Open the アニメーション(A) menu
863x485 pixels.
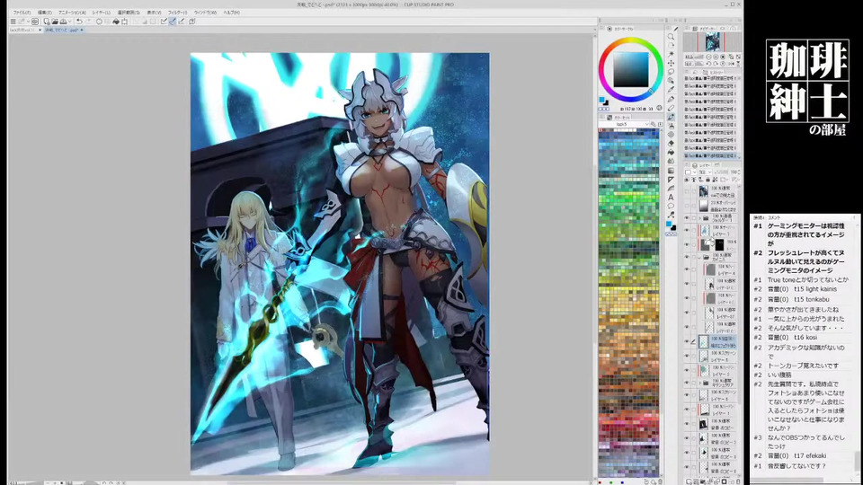tap(72, 12)
